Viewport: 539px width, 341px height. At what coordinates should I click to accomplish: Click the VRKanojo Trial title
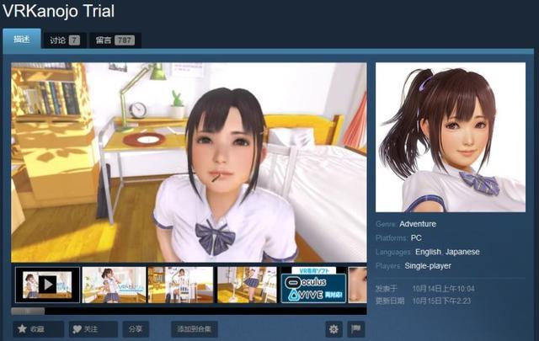click(x=58, y=12)
